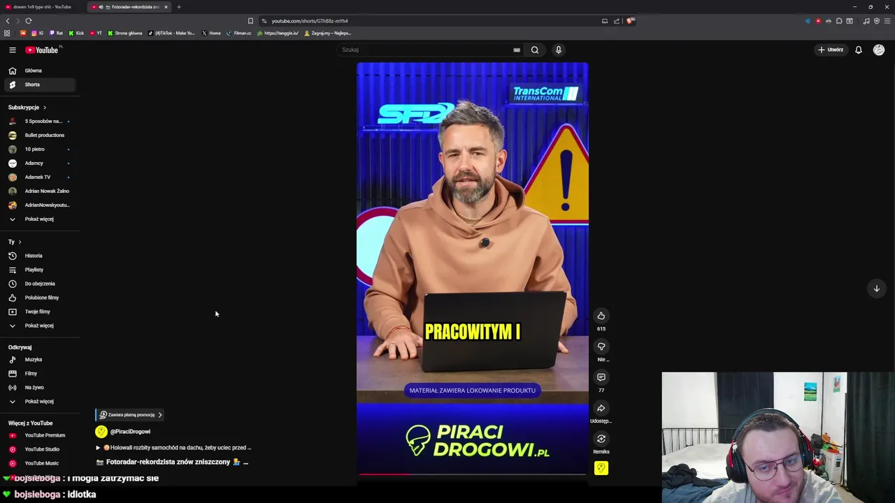The image size is (895, 503).
Task: Share the Short via Udostępnij
Action: (x=601, y=408)
